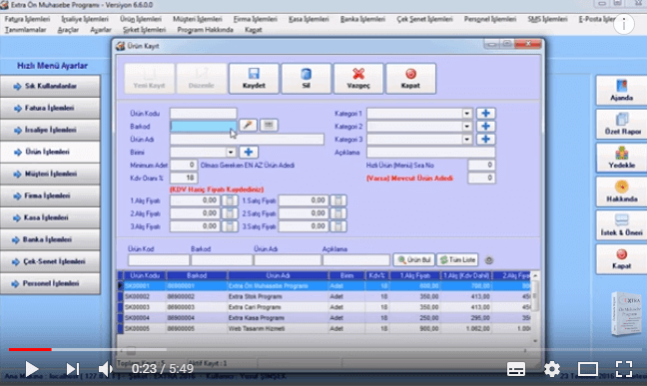The width and height of the screenshot is (647, 386).
Task: Expand the Kategori 2 dropdown
Action: pyautogui.click(x=466, y=127)
